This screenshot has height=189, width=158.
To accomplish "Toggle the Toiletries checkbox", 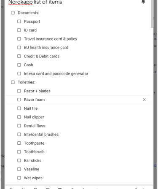I will tap(13, 82).
